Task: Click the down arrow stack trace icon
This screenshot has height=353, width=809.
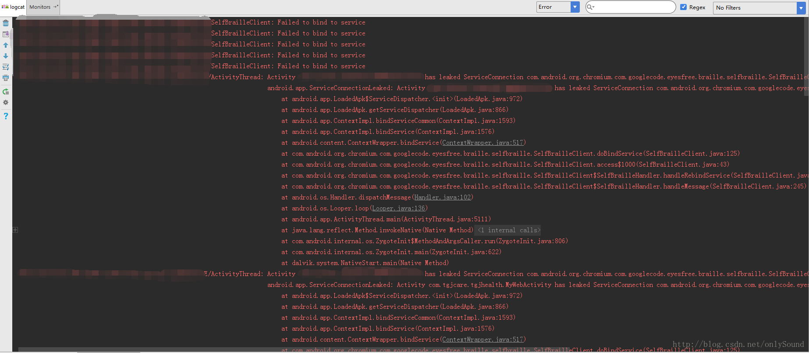Action: coord(6,56)
